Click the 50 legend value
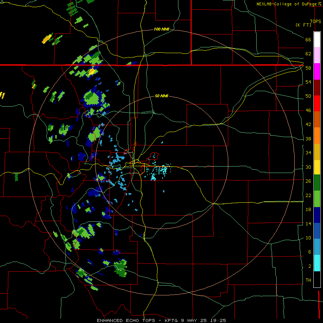Screen dimensions: 323x323 click(x=308, y=96)
